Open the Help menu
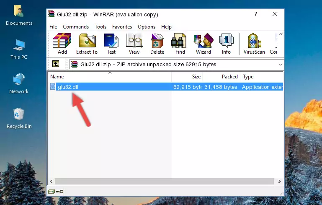This screenshot has width=322, height=205. (166, 27)
